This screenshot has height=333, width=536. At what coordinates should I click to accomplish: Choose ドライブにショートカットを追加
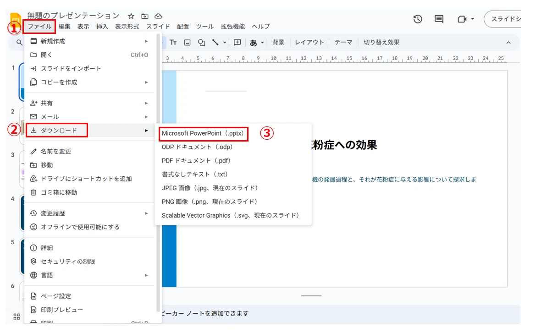90,179
